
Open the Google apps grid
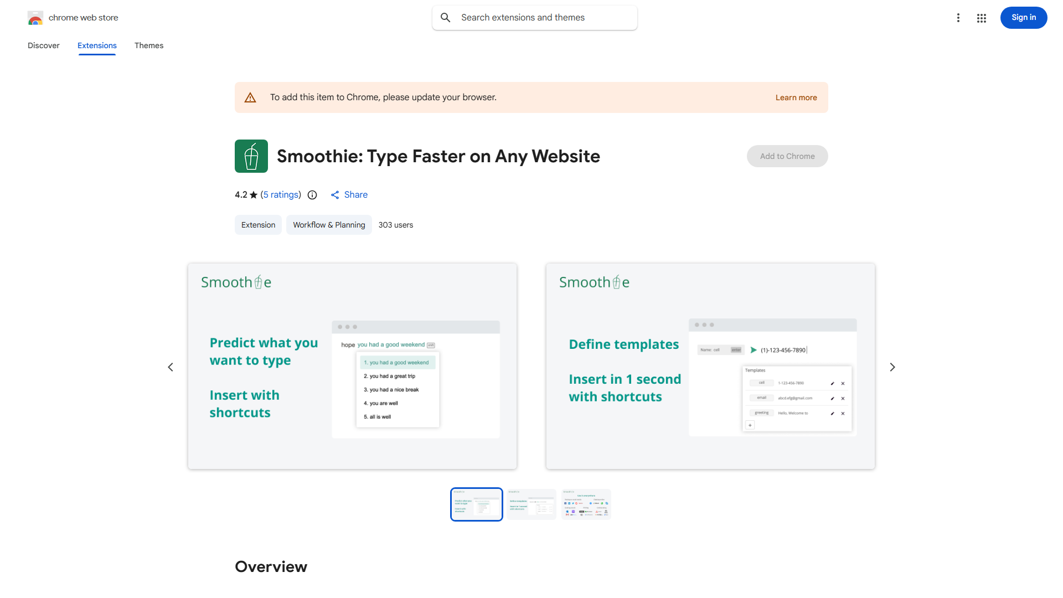(982, 18)
